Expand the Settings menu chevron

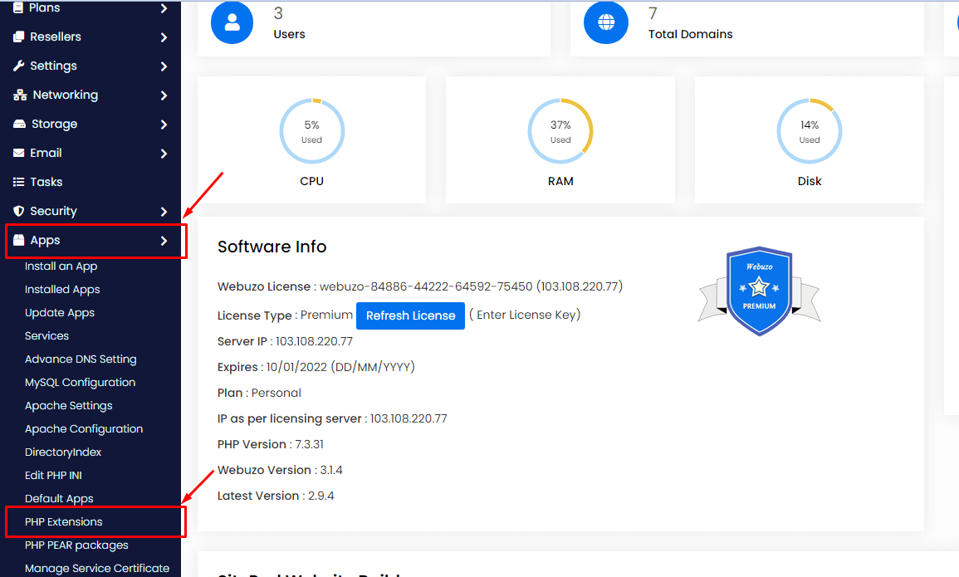pos(164,66)
